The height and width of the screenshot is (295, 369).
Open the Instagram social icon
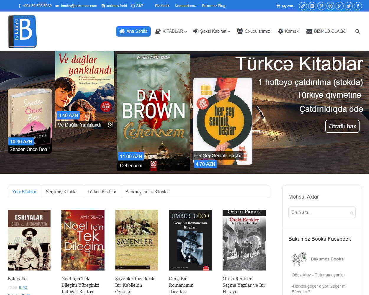pos(312,6)
